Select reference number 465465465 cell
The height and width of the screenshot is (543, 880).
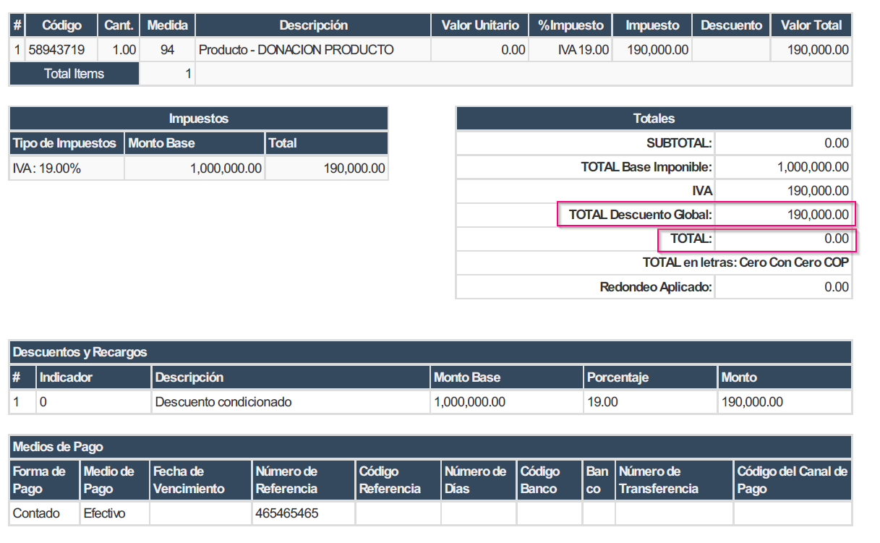coord(286,513)
